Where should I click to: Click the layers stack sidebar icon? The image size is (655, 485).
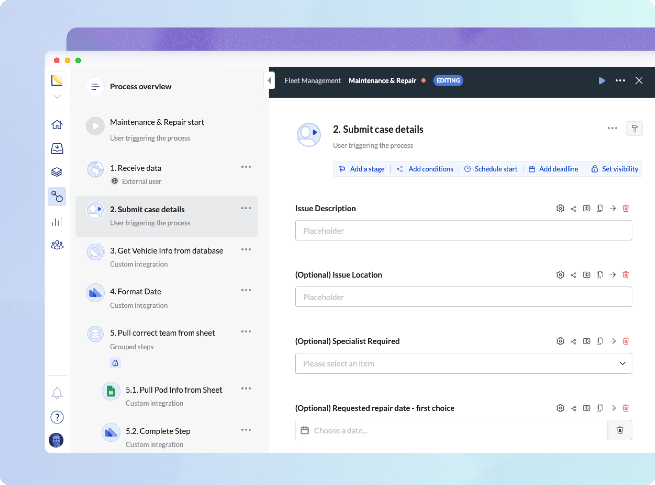tap(57, 172)
